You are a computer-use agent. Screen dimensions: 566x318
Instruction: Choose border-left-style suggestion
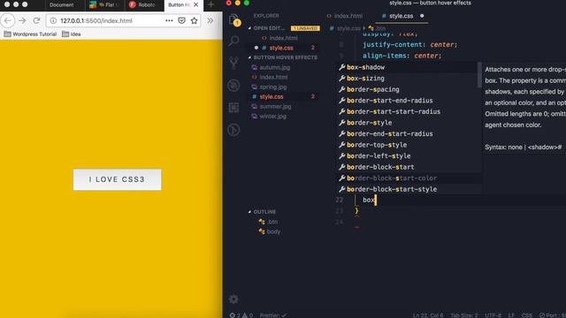[409, 155]
